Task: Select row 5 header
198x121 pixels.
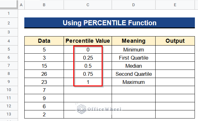Action: (9, 49)
